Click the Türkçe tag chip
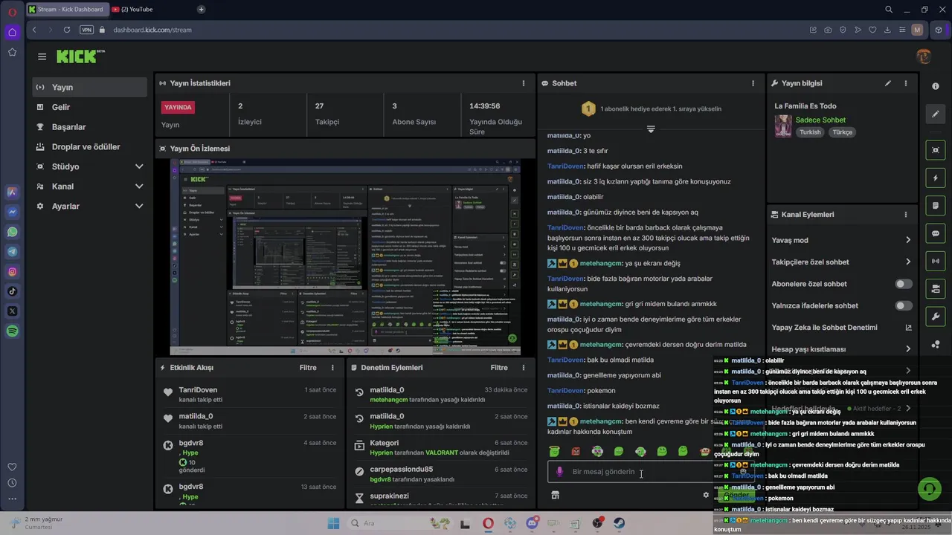This screenshot has height=535, width=952. [x=842, y=132]
